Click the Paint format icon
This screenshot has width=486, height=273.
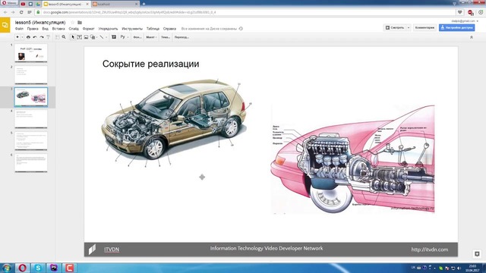pos(48,37)
